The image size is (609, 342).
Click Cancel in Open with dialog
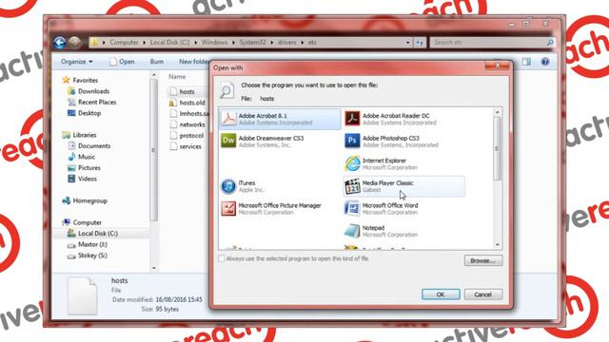click(x=482, y=294)
